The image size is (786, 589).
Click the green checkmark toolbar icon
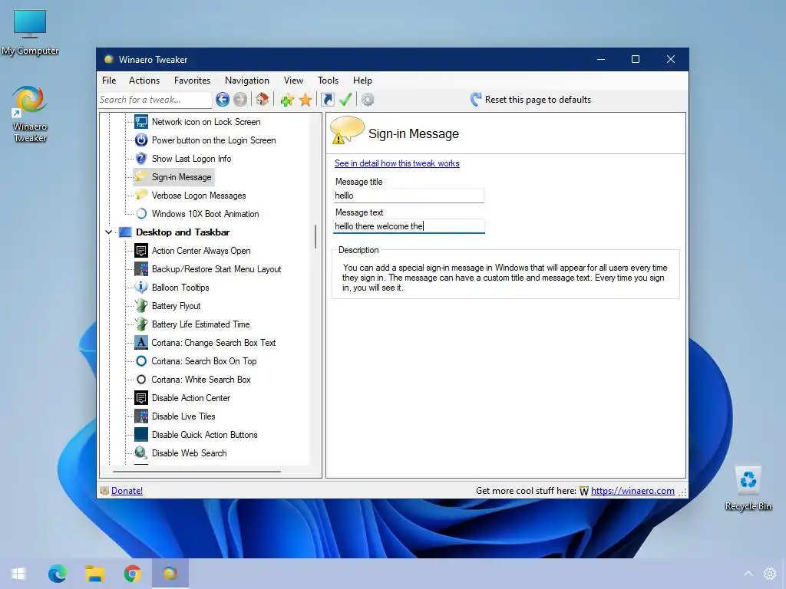pos(345,100)
